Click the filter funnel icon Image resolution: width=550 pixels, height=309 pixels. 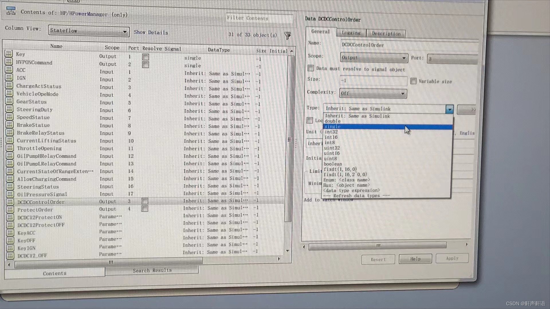[287, 35]
